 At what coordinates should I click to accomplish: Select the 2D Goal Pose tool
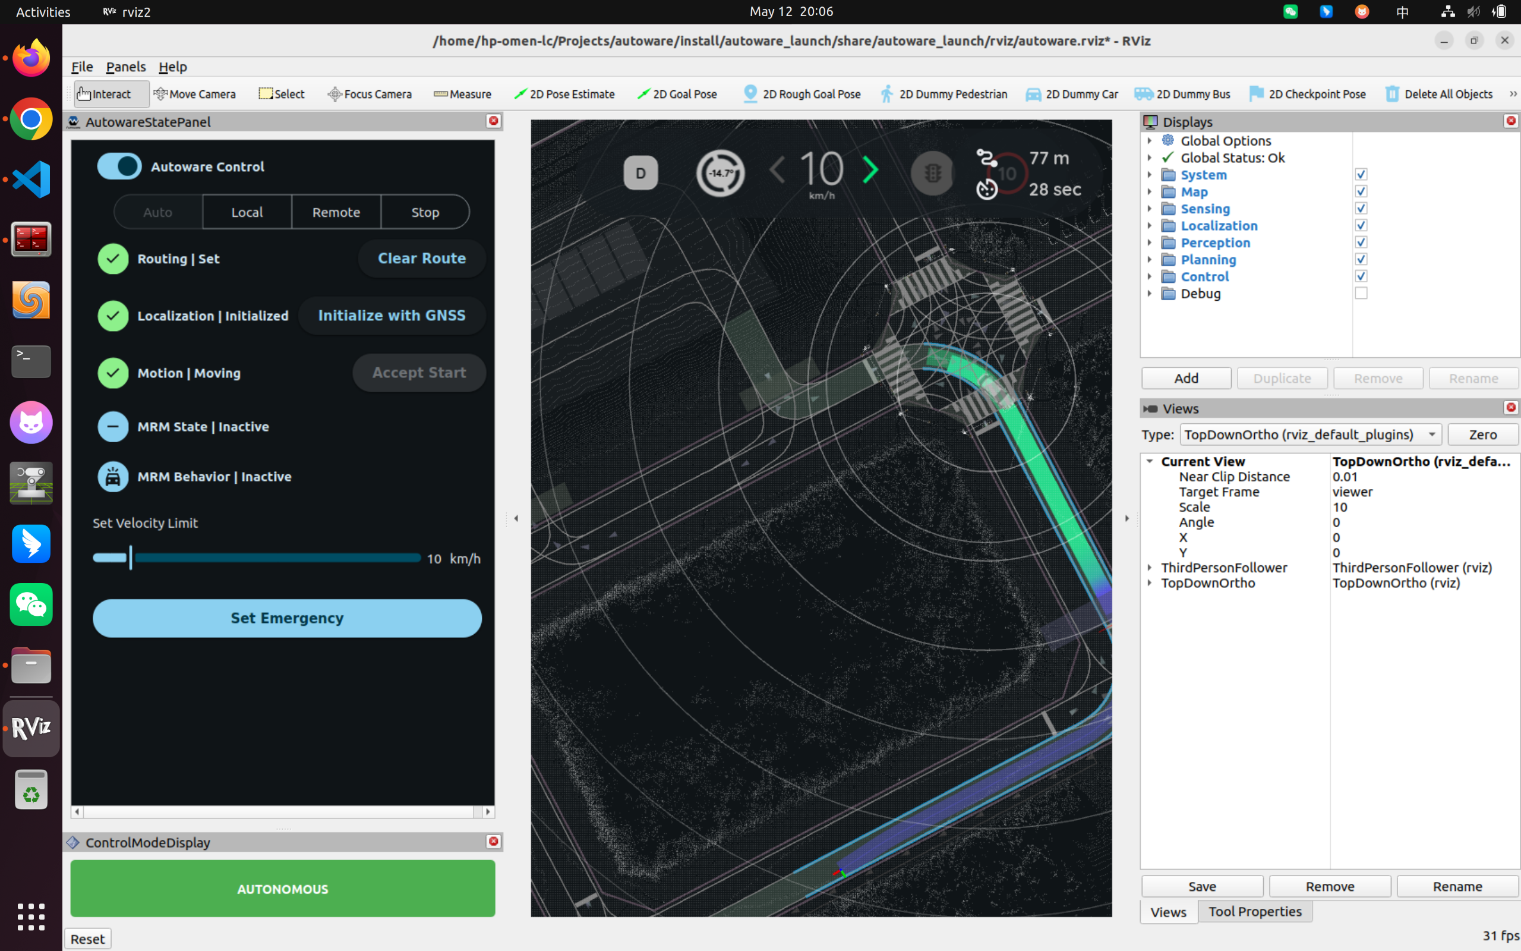pos(677,95)
